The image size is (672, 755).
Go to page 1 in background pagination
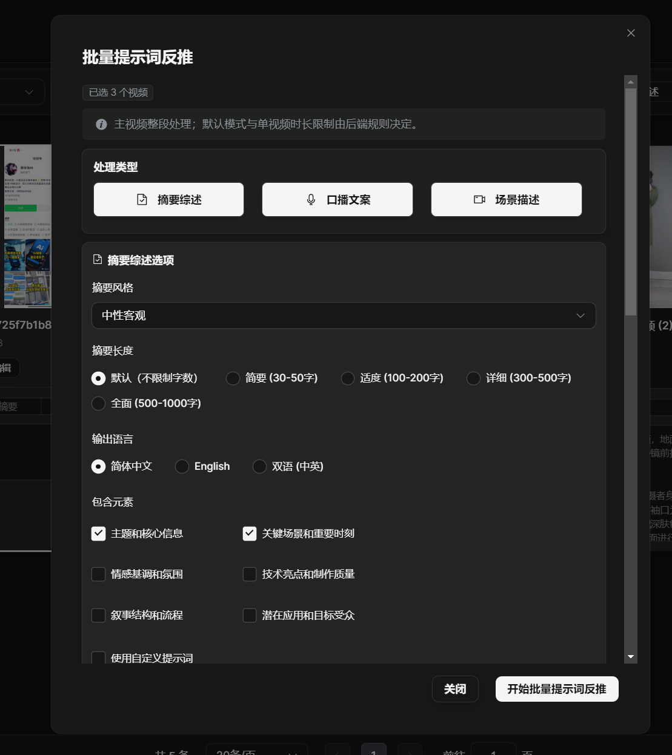click(374, 750)
